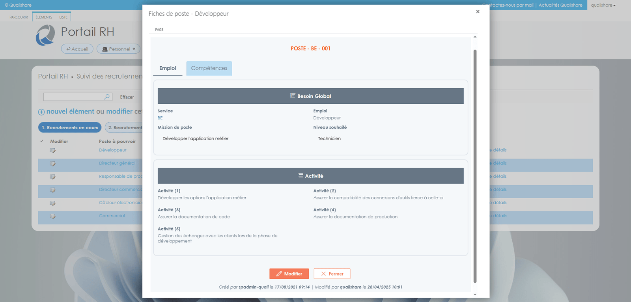The height and width of the screenshot is (302, 631).
Task: Close the Fiches de poste dialog
Action: point(478,12)
